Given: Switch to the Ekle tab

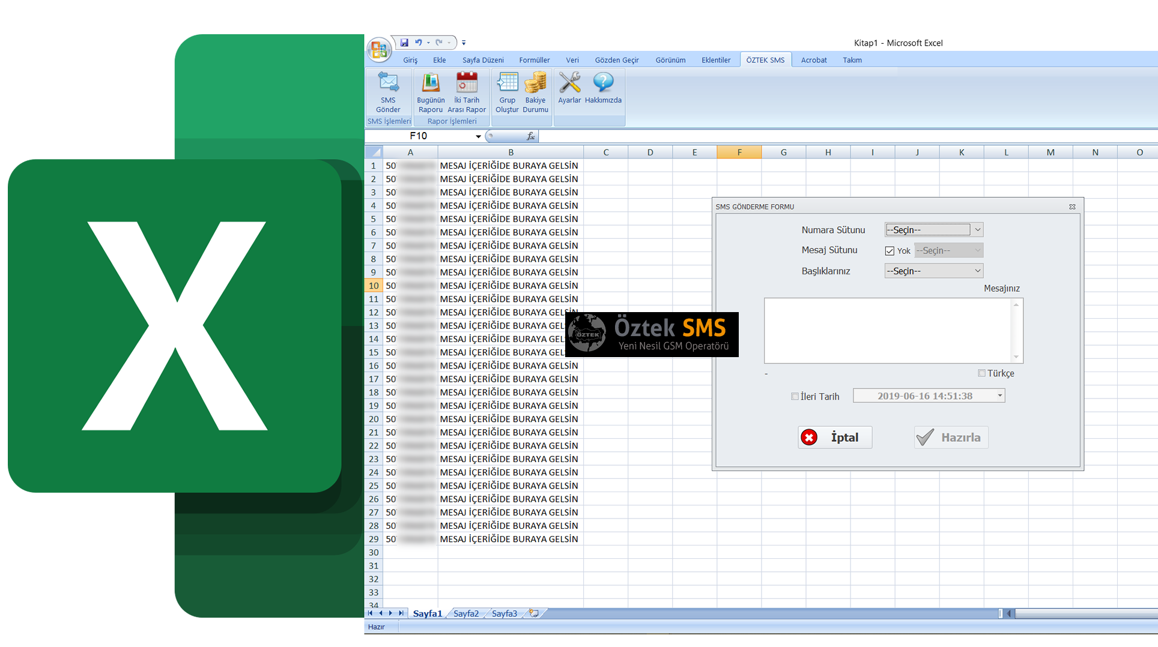Looking at the screenshot, I should pyautogui.click(x=440, y=60).
